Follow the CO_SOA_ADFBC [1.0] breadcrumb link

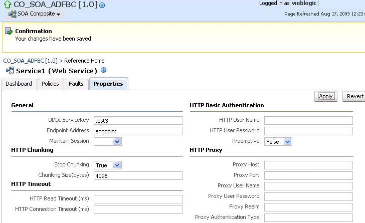point(30,61)
